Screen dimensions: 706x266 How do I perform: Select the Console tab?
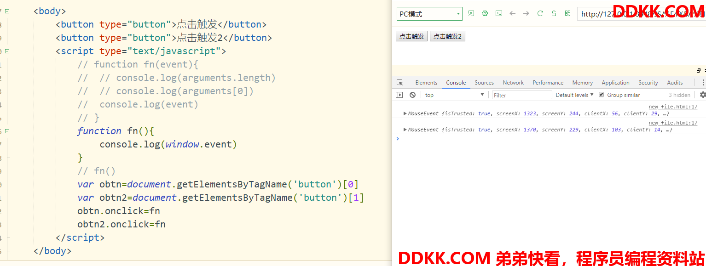point(456,83)
